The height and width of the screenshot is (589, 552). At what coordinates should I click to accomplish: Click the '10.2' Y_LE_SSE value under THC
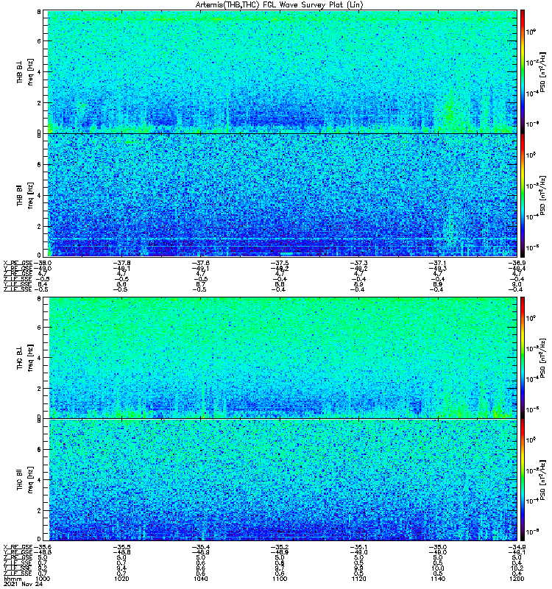click(517, 568)
